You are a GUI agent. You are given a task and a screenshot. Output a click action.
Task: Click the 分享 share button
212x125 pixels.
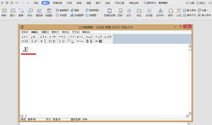[190, 3]
